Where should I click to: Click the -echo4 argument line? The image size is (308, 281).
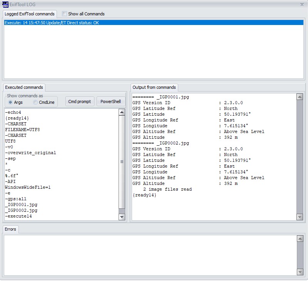pyautogui.click(x=13, y=112)
